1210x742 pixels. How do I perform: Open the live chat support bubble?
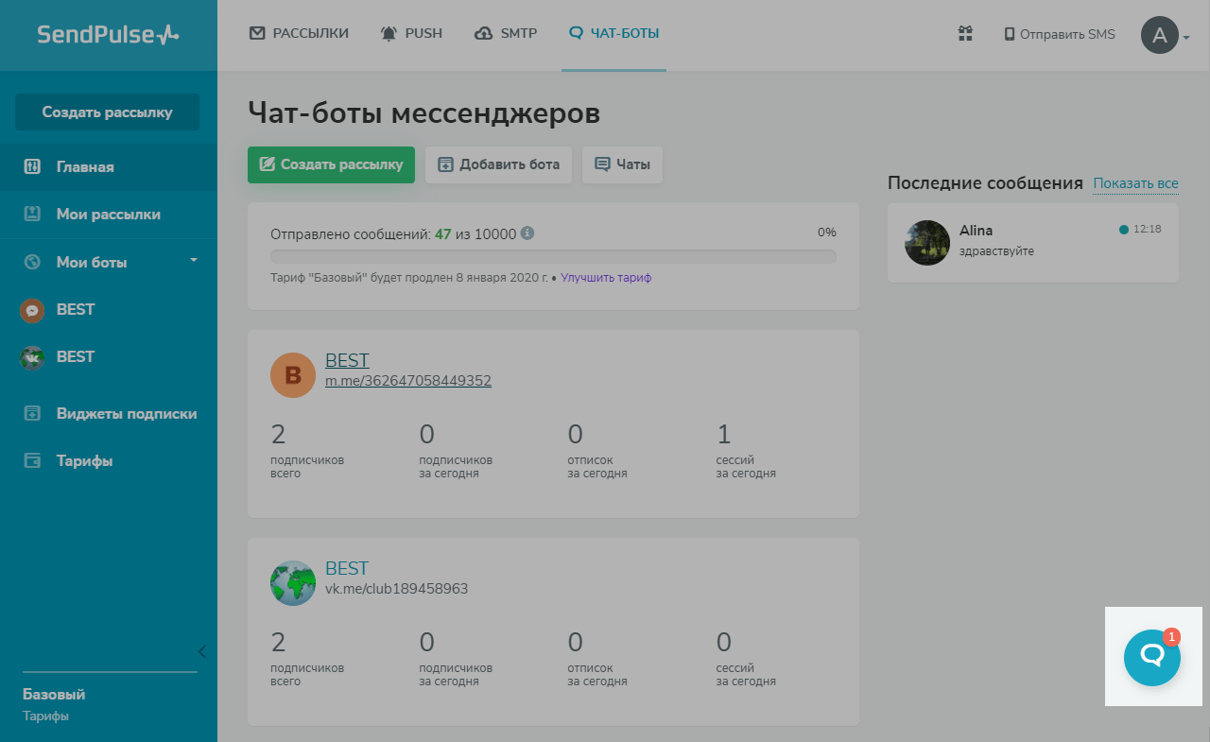click(1151, 657)
